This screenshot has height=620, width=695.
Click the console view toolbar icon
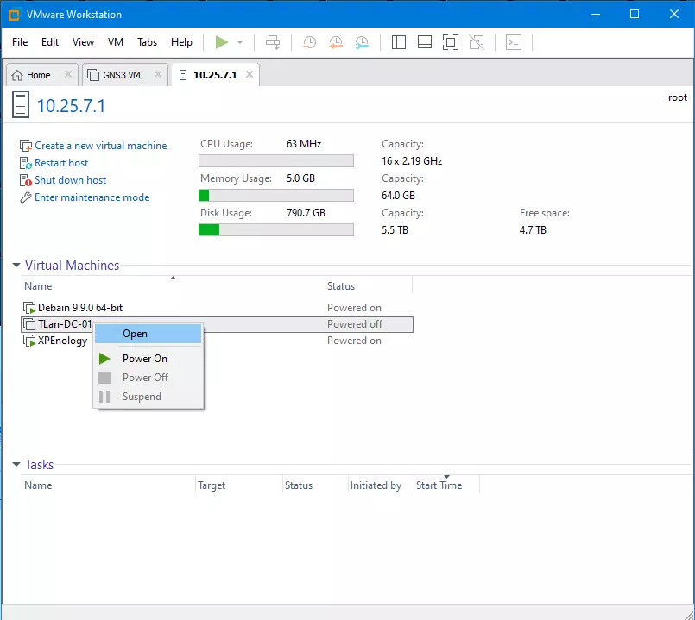click(514, 42)
